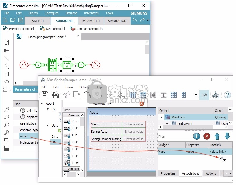This screenshot has height=185, width=236.
Task: Open the Configure menu in Amesim
Action: coord(52,13)
